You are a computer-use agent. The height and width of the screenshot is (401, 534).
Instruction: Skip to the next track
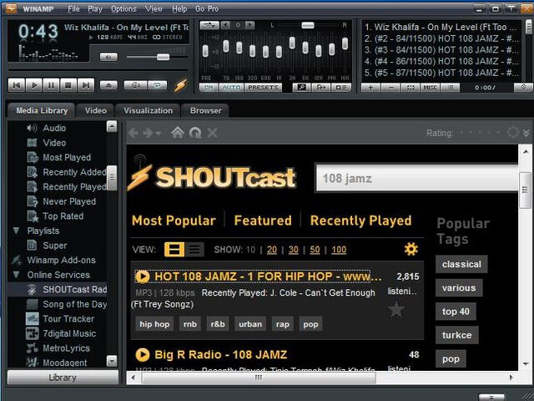click(x=86, y=85)
